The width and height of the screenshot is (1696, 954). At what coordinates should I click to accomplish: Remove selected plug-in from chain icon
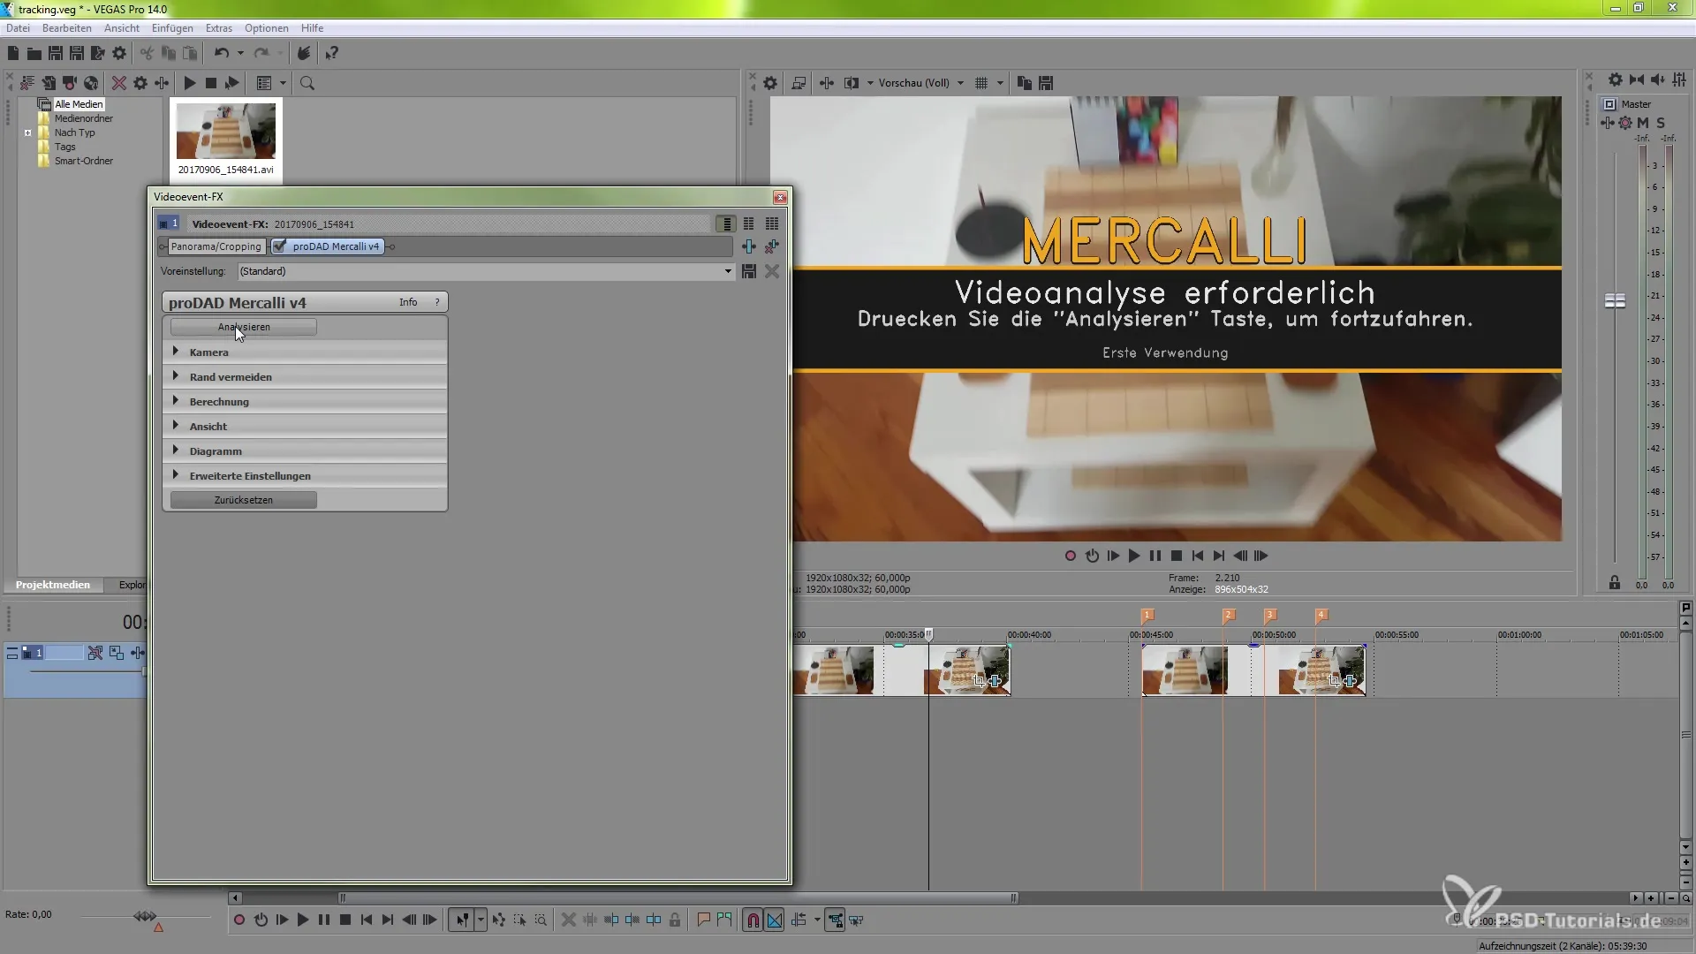click(x=772, y=246)
